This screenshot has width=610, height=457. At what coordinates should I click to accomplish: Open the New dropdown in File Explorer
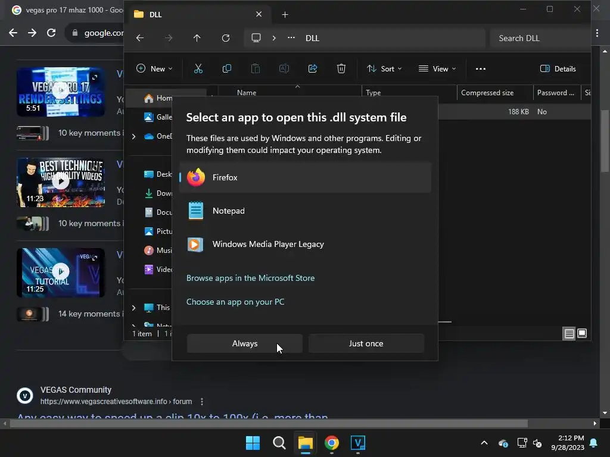[x=154, y=69]
